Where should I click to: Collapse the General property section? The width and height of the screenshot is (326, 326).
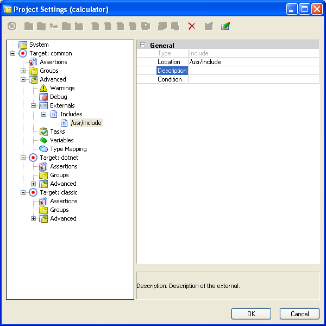coord(143,45)
